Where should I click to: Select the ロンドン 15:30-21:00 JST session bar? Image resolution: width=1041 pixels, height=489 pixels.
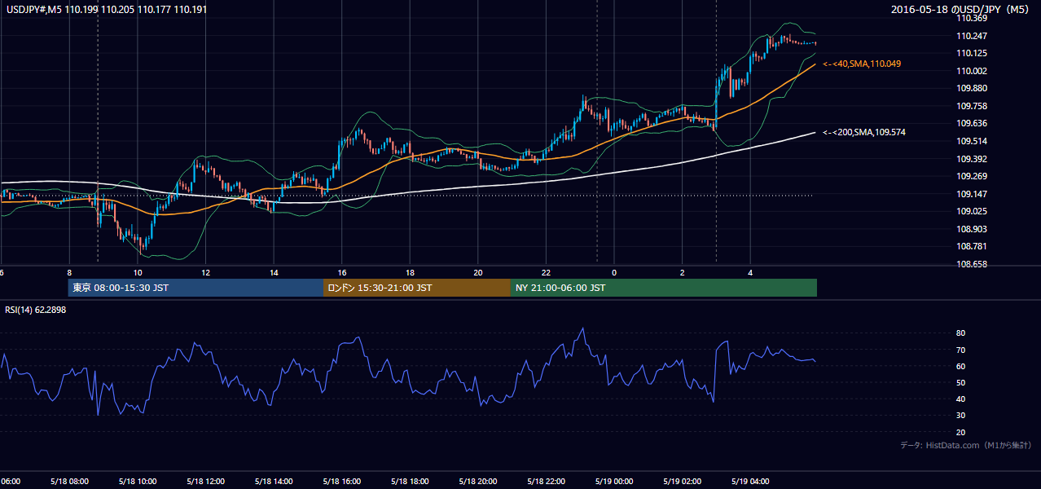(417, 288)
